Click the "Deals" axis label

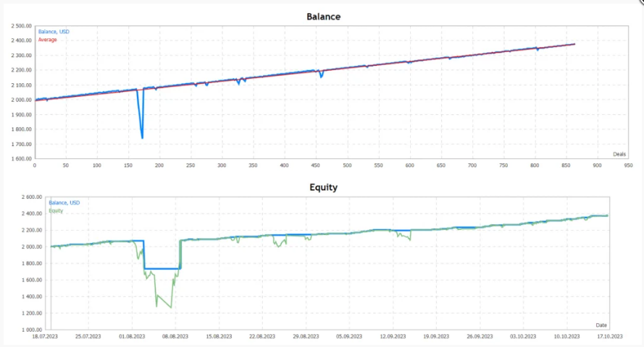coord(619,155)
